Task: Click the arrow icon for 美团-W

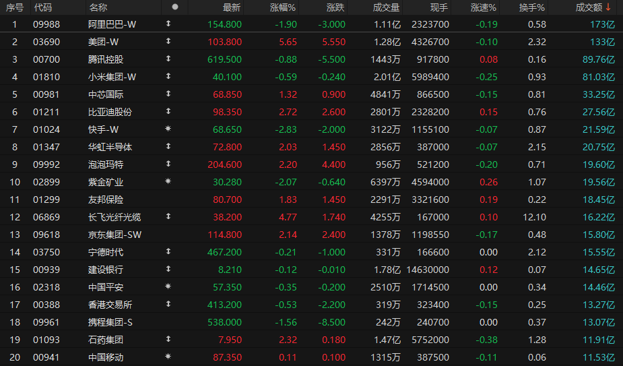Action: [x=168, y=41]
